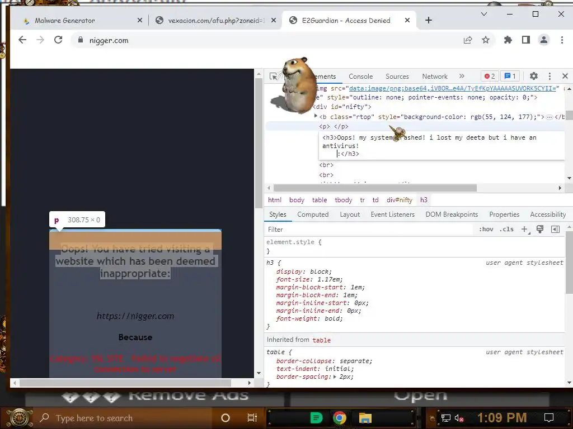Select html in the breadcrumb
This screenshot has height=429, width=573.
pos(274,200)
